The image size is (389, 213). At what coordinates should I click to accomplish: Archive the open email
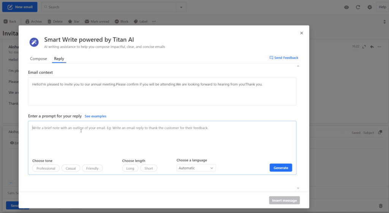coord(34,21)
